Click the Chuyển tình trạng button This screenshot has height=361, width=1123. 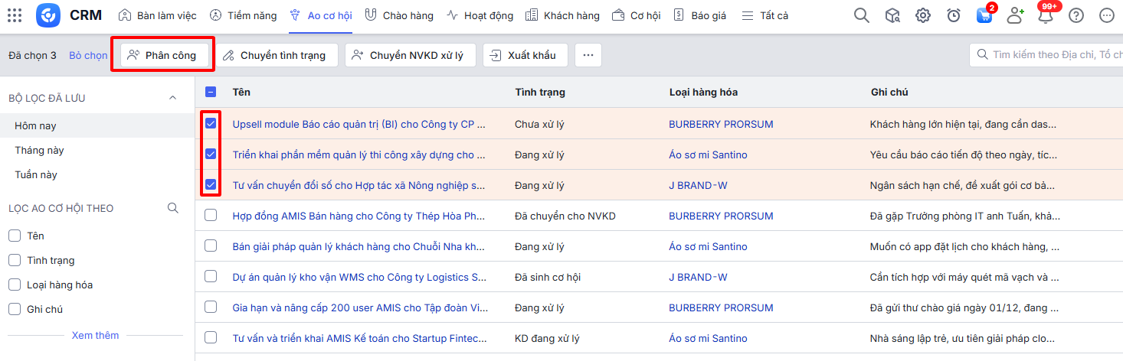(x=275, y=55)
